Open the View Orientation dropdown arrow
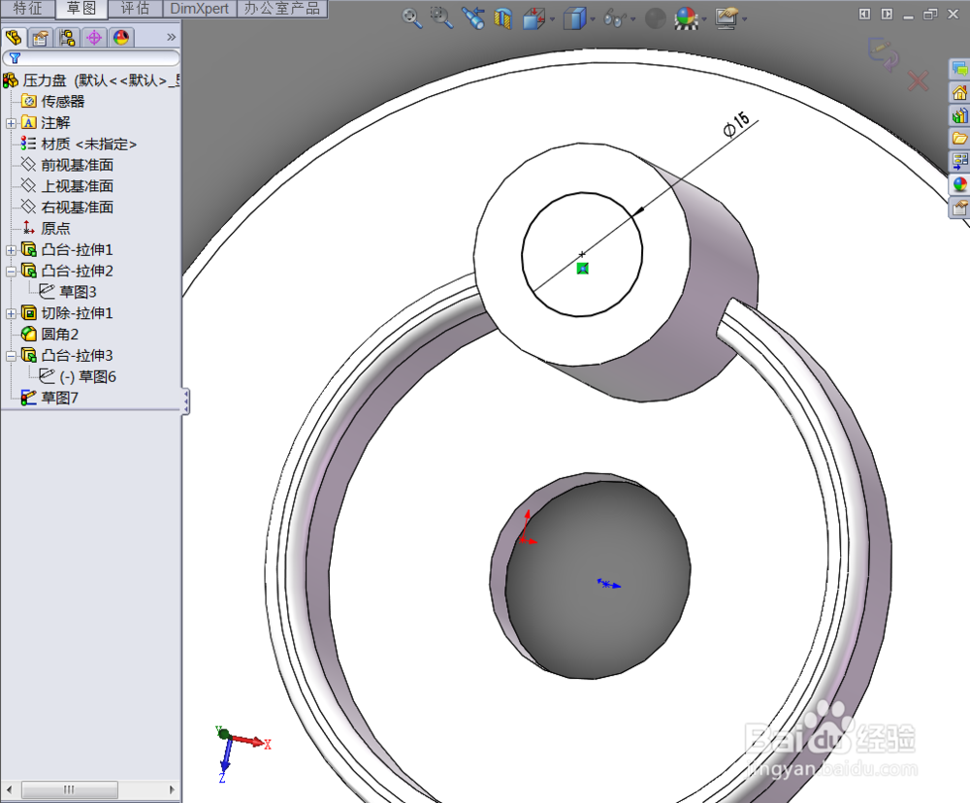The image size is (970, 803). point(552,19)
